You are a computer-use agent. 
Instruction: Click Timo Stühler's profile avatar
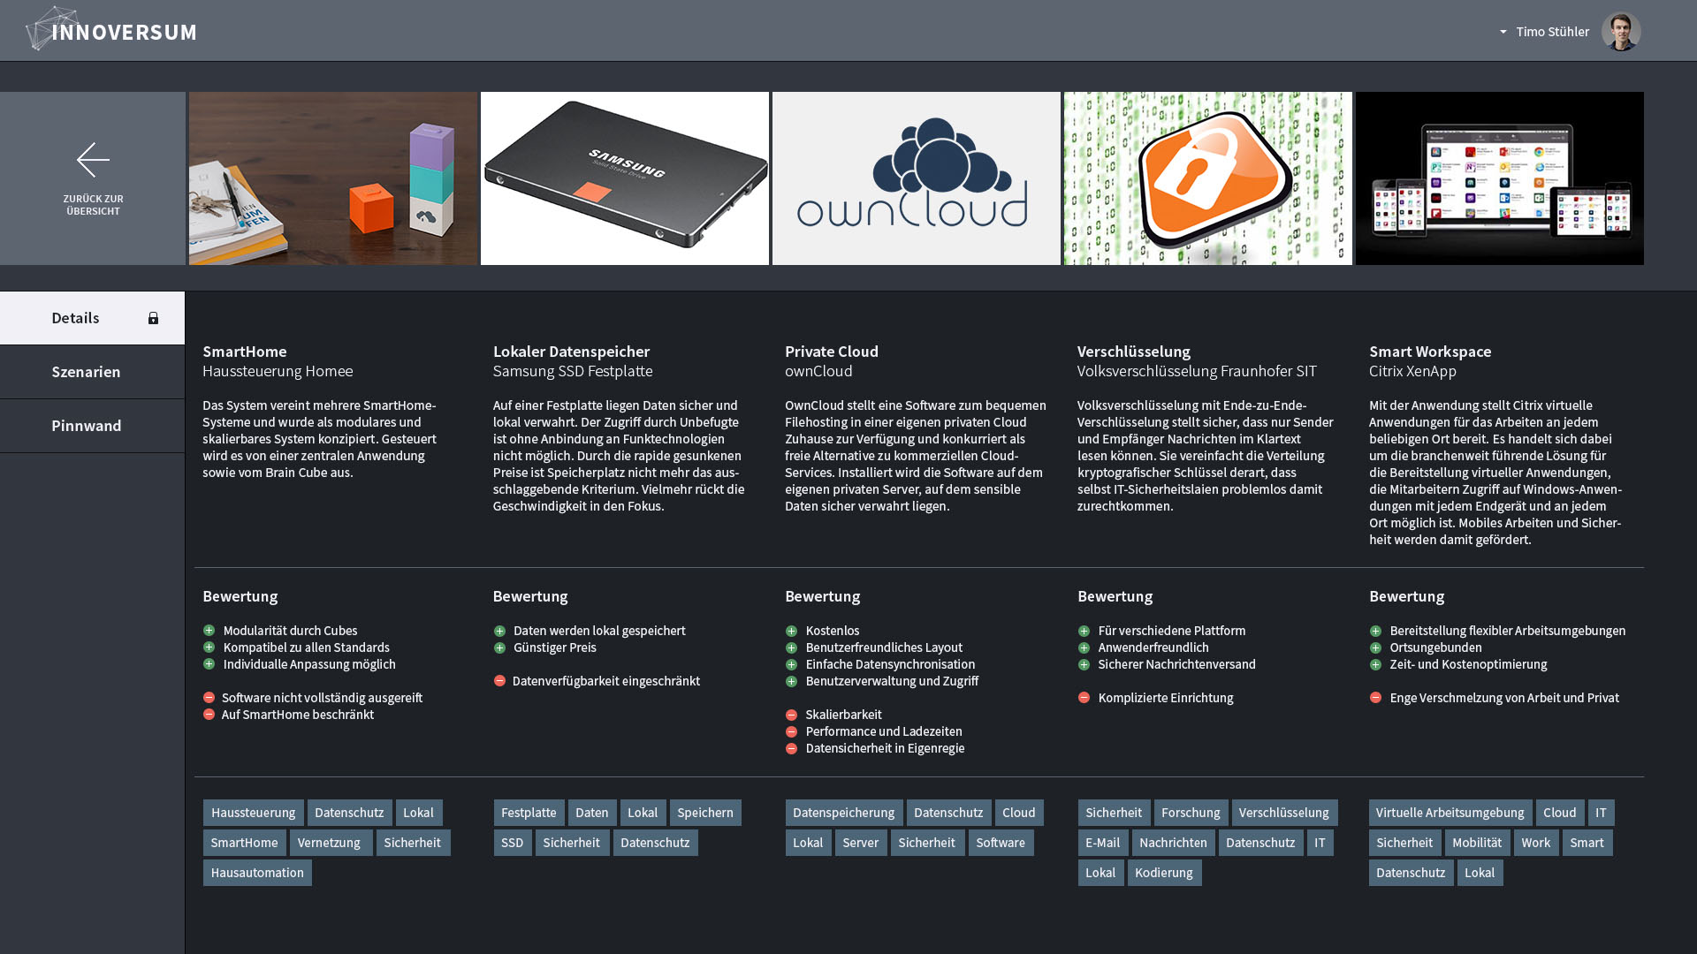1620,32
